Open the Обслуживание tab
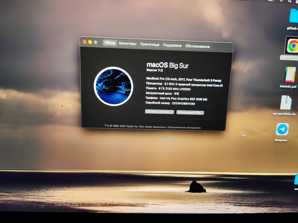 197,46
